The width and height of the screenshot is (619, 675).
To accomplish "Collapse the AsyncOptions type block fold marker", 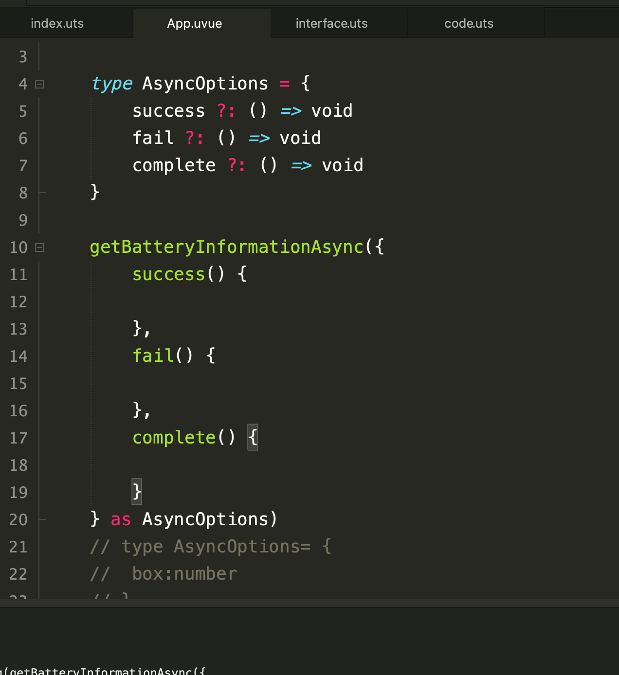I will [x=40, y=84].
